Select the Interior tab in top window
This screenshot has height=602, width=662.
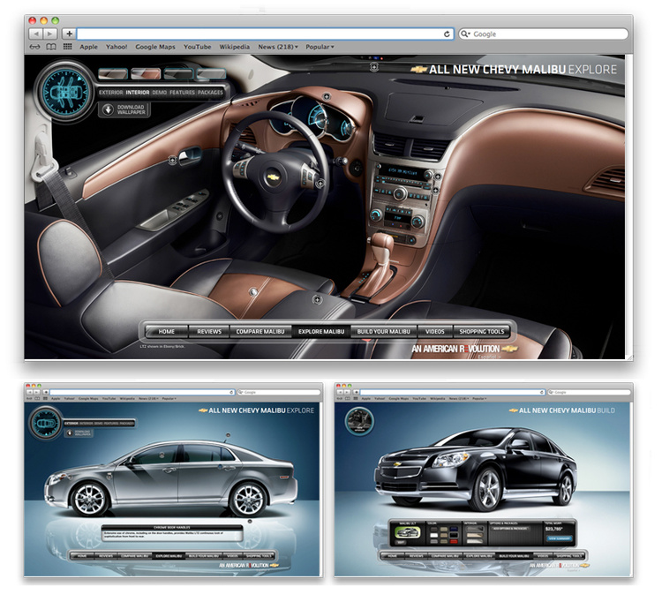click(137, 92)
